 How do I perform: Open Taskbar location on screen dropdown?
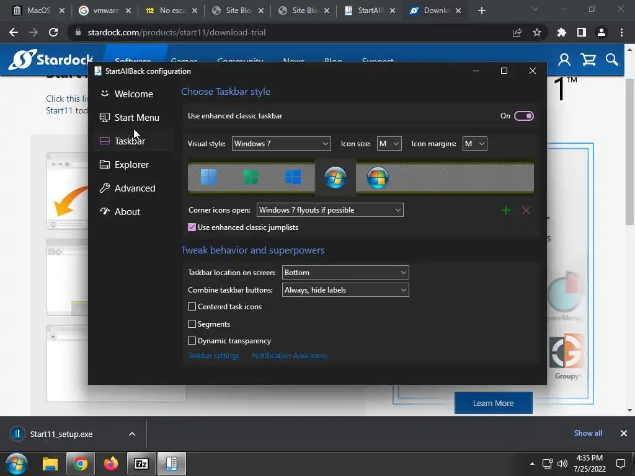click(x=345, y=273)
